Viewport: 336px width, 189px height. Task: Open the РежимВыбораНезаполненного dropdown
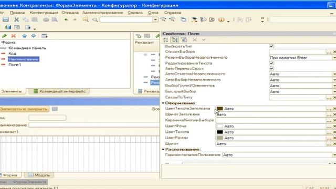pyautogui.click(x=334, y=58)
